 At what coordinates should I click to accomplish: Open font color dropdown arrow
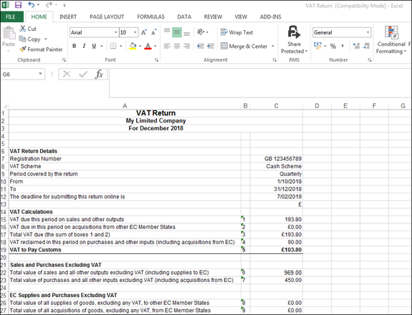(x=155, y=47)
